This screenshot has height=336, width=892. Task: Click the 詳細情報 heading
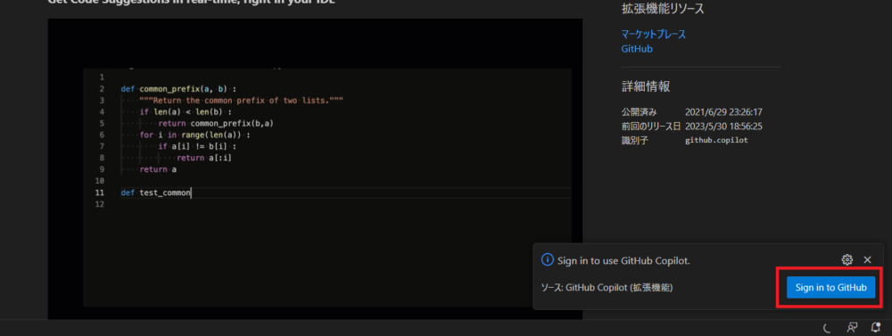(645, 86)
